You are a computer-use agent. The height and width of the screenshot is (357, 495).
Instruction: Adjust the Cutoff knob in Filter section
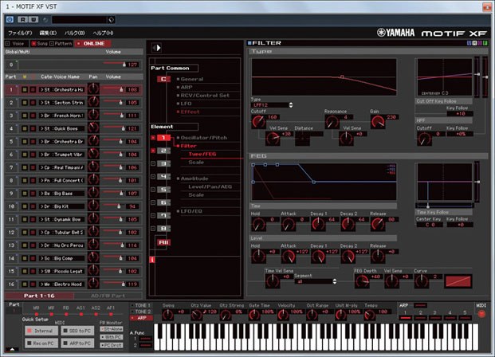pos(258,122)
